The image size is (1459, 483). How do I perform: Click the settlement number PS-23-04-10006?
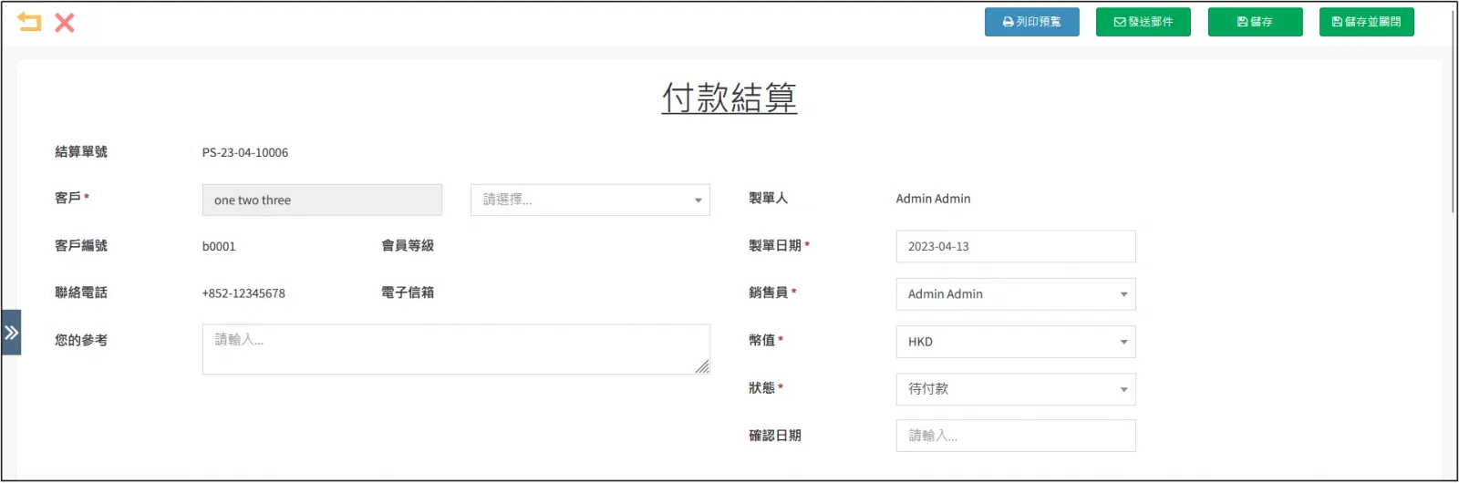tap(245, 153)
